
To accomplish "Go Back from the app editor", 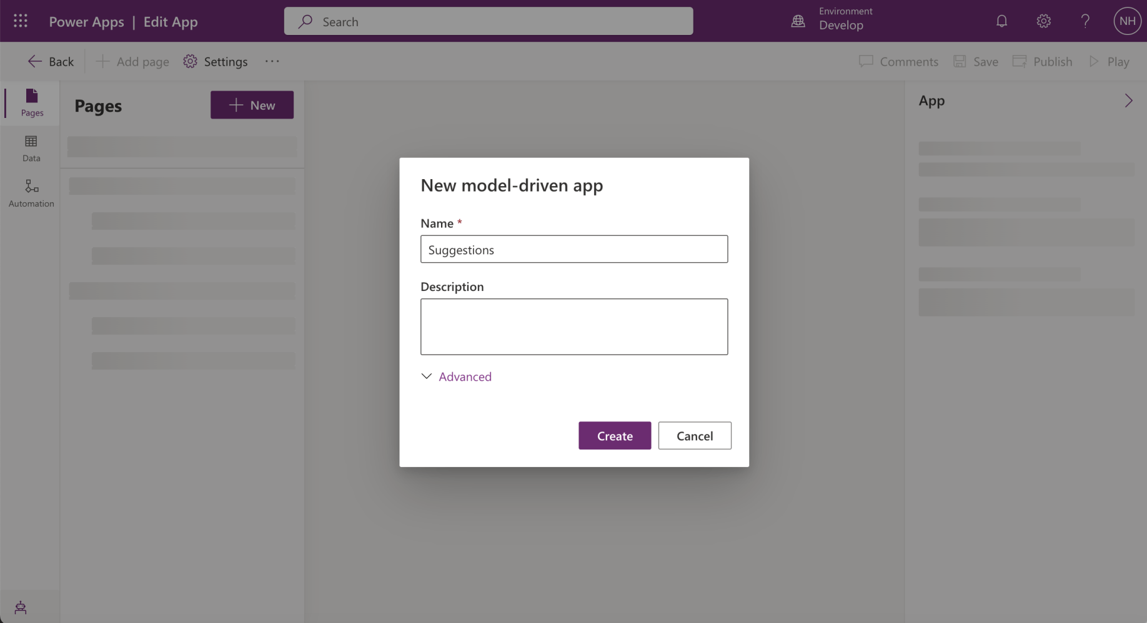I will (51, 61).
